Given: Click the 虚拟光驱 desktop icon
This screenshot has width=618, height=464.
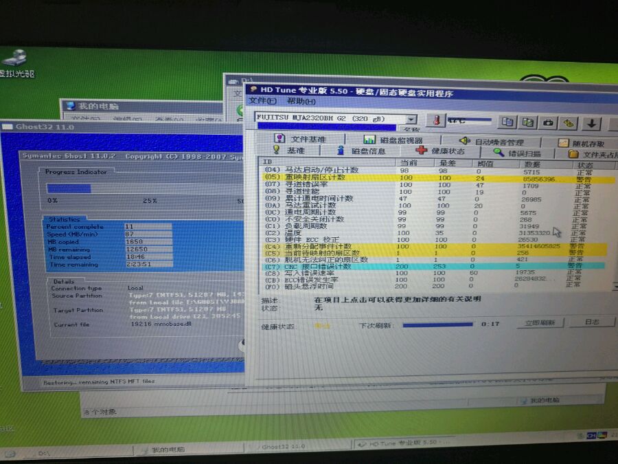Looking at the screenshot, I should [15, 63].
